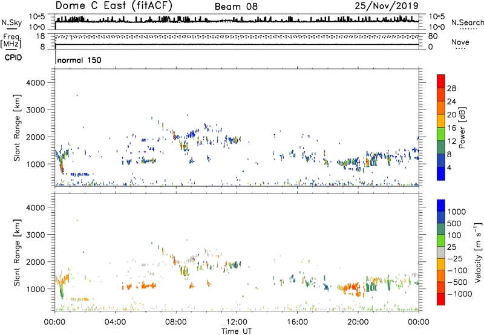484x335 pixels.
Task: Click the '-500' tick on Velocity colorbar
Action: (457, 282)
